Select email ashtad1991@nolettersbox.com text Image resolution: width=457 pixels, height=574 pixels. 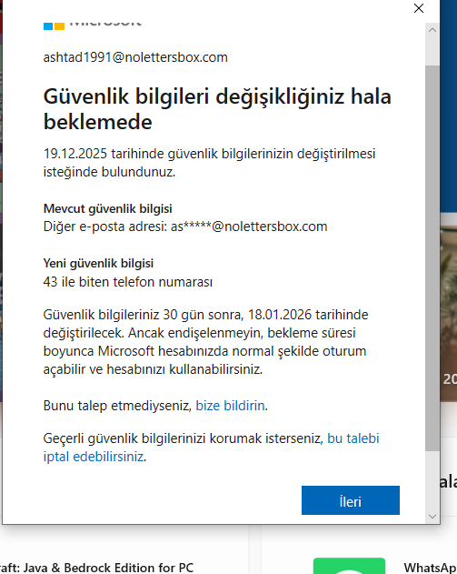(135, 57)
